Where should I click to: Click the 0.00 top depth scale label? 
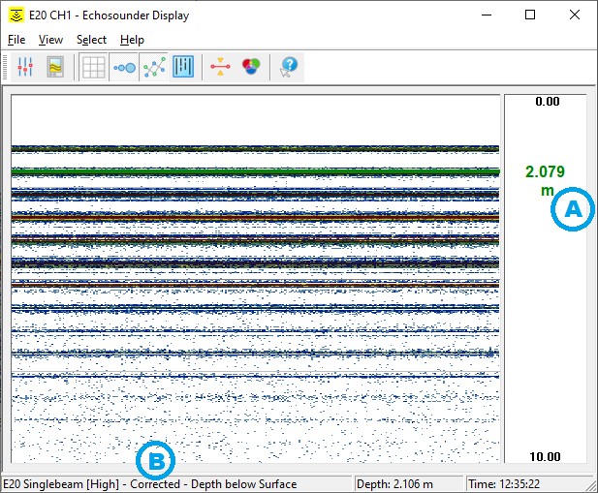[x=548, y=102]
